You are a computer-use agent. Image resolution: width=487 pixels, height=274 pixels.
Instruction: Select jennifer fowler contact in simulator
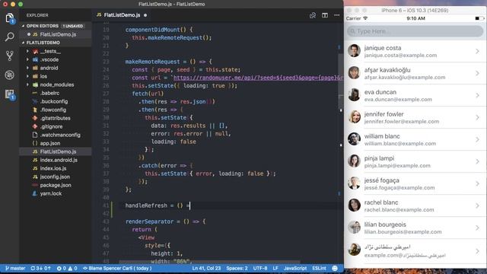click(415, 117)
